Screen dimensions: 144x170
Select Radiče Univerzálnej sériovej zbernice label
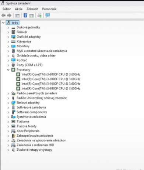tap(42, 98)
